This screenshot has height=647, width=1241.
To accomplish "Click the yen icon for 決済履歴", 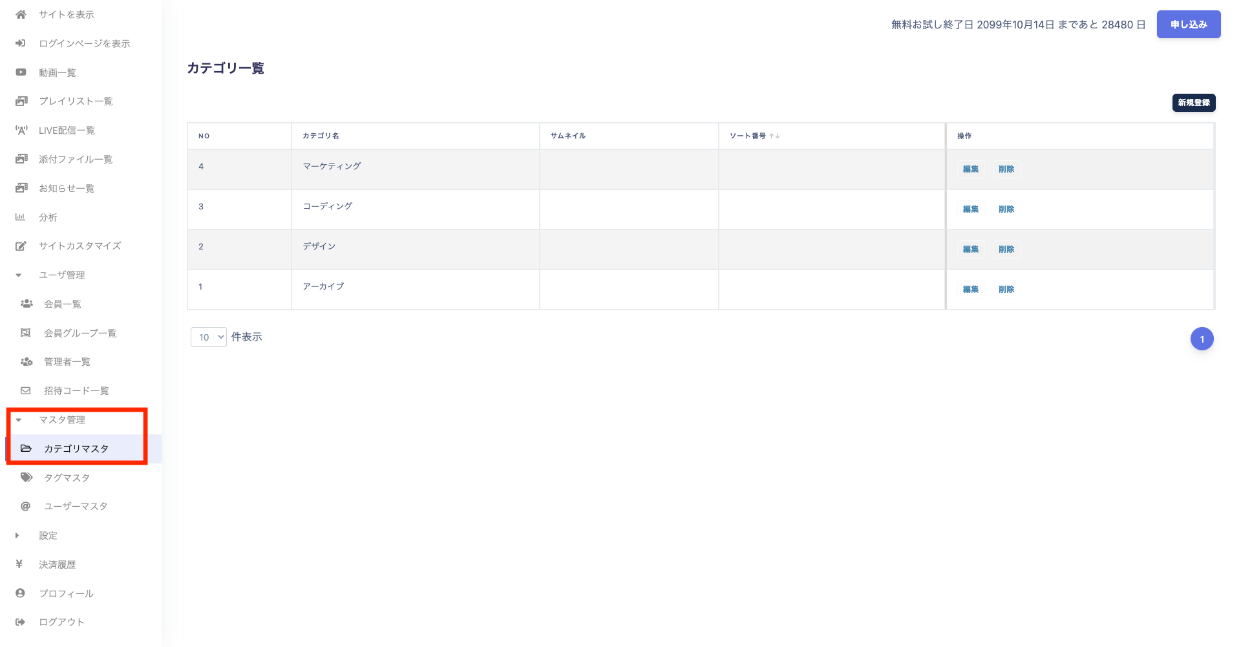I will [19, 564].
